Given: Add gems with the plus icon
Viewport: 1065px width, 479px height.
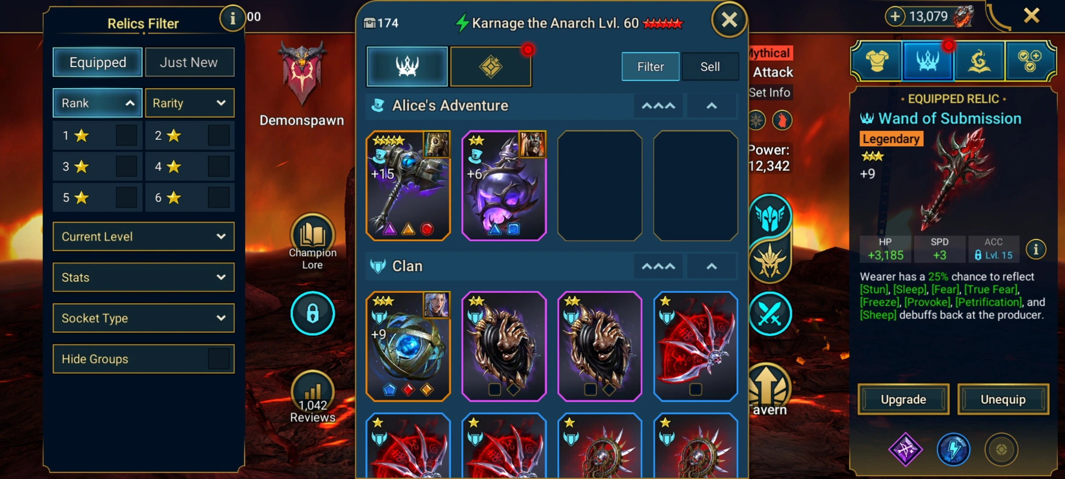Looking at the screenshot, I should point(895,17).
